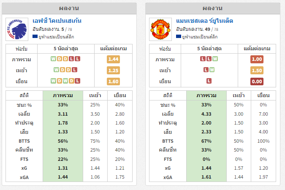285x190 pixels.
Task: Click the red 0.00 points-per-game badge
Action: [257, 81]
